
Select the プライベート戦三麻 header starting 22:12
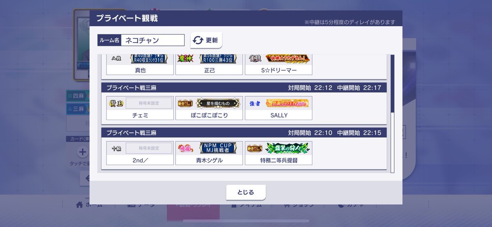click(244, 88)
